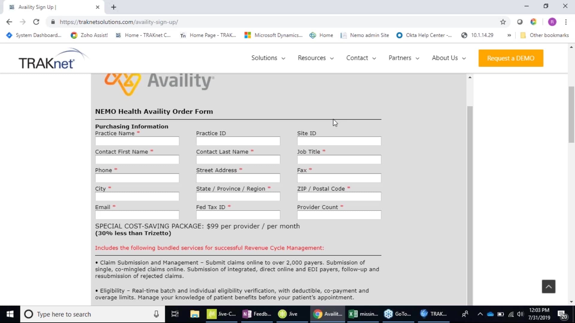Click the browser reload page icon
Image resolution: width=575 pixels, height=323 pixels.
pos(36,22)
